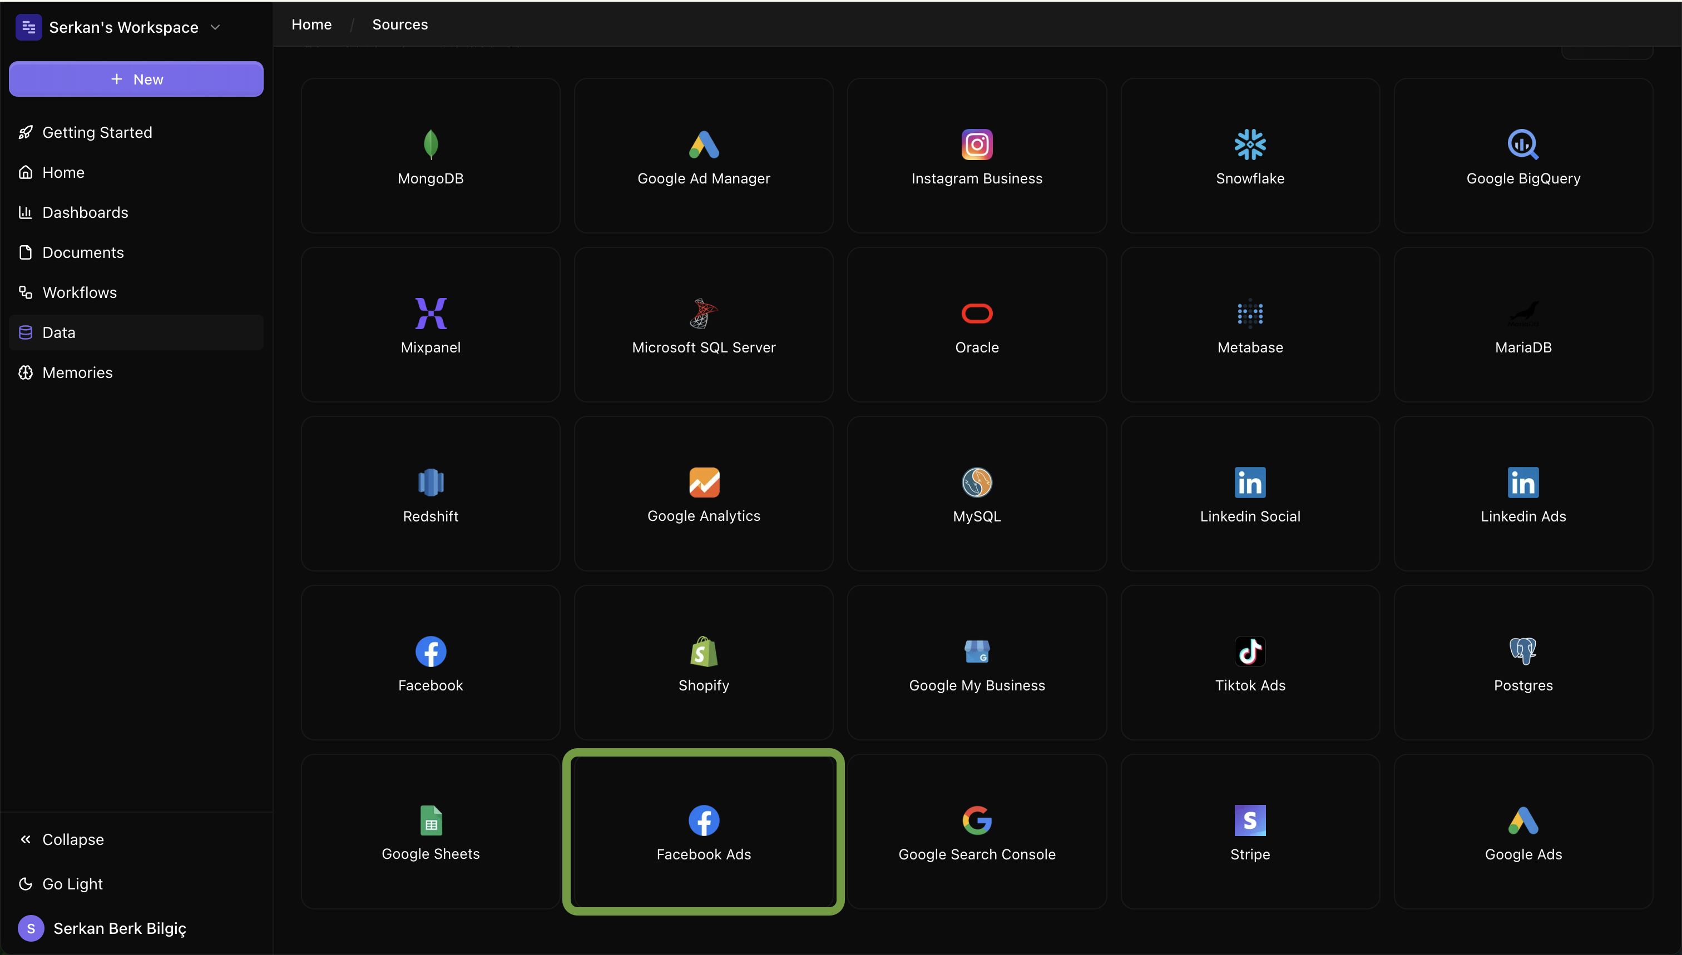
Task: Open the Shopify bag icon
Action: point(704,651)
